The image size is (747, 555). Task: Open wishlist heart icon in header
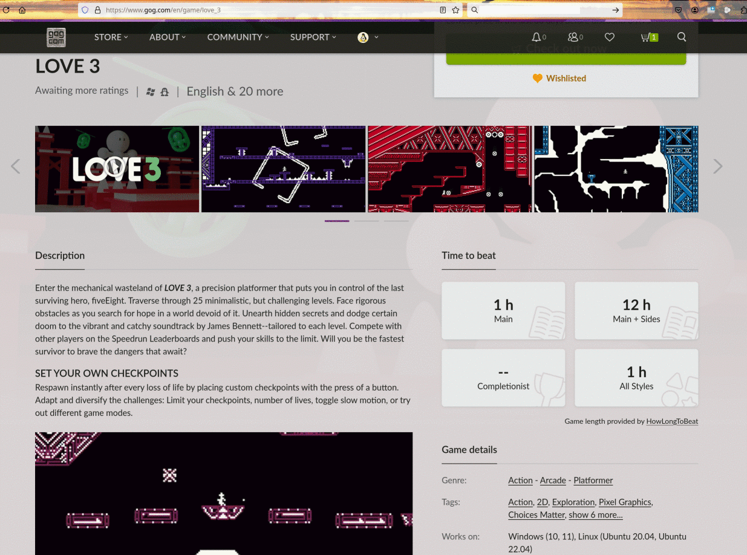610,37
